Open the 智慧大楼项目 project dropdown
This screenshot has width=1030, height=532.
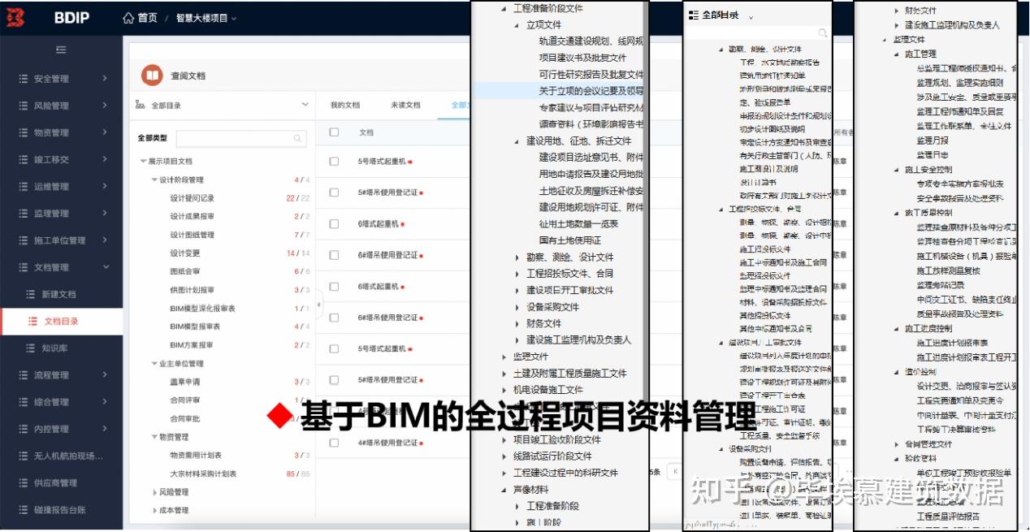pyautogui.click(x=201, y=17)
